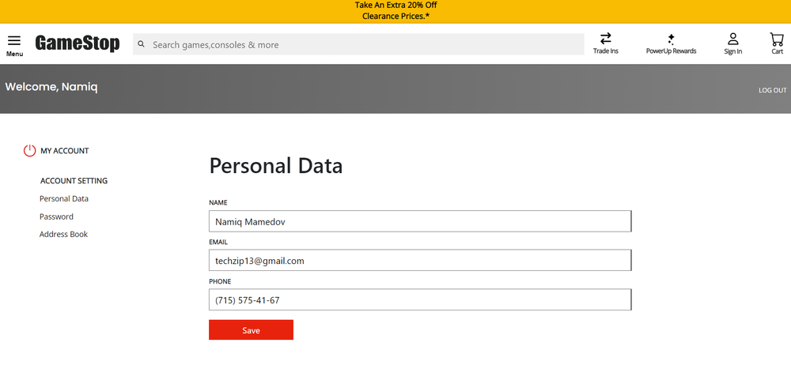Click the red My Account power icon
791x384 pixels.
pyautogui.click(x=30, y=150)
